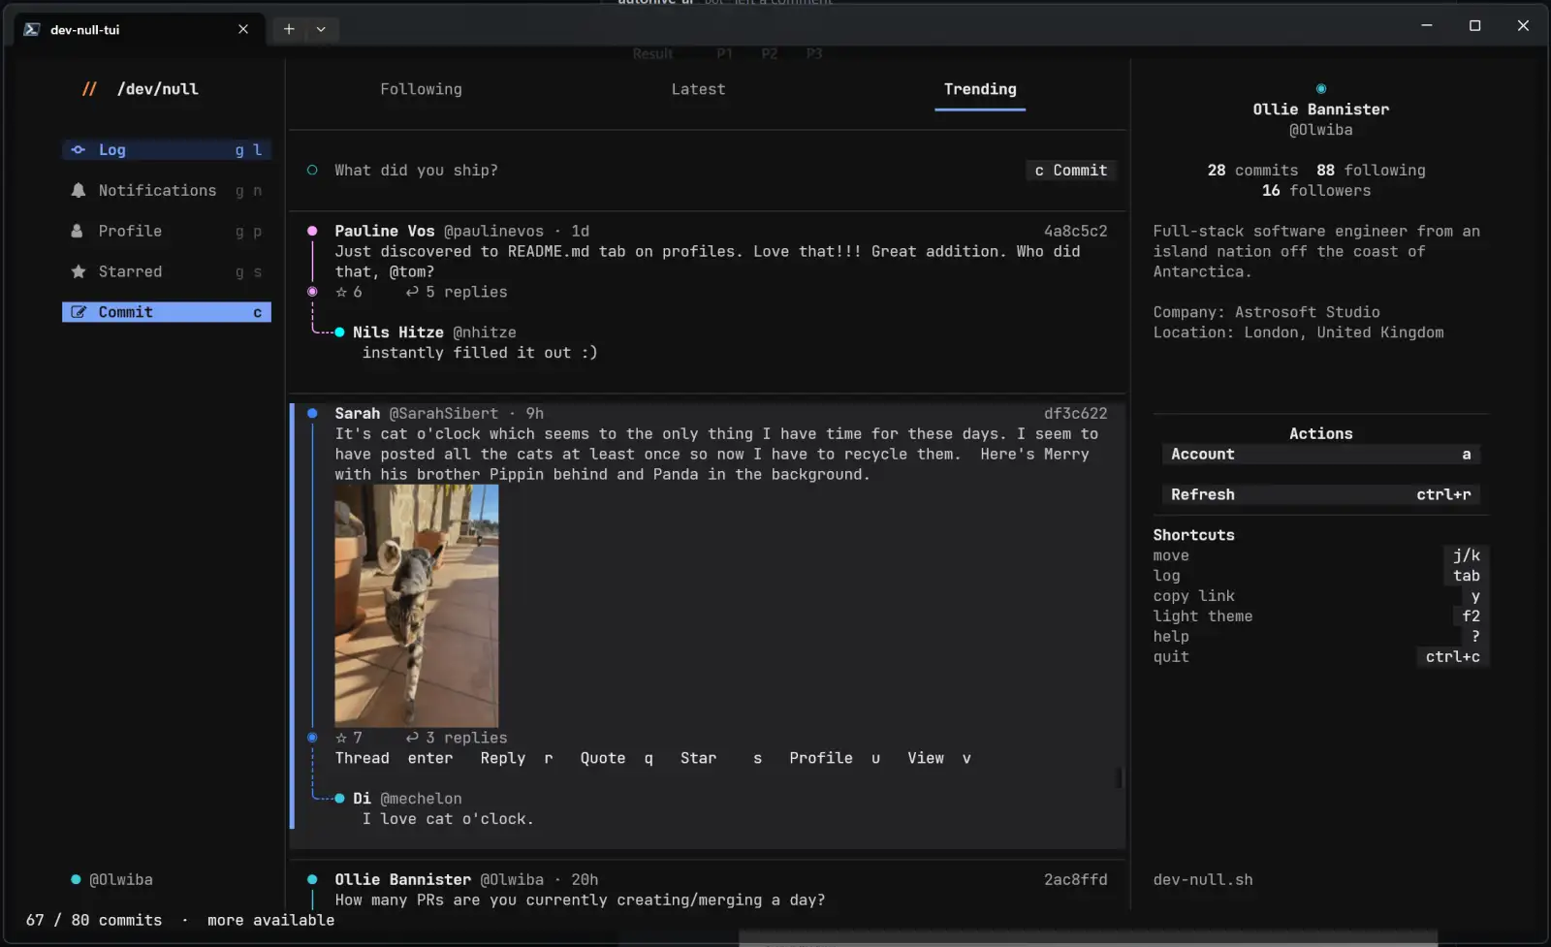1551x947 pixels.
Task: Switch to the Following tab
Action: pyautogui.click(x=421, y=89)
